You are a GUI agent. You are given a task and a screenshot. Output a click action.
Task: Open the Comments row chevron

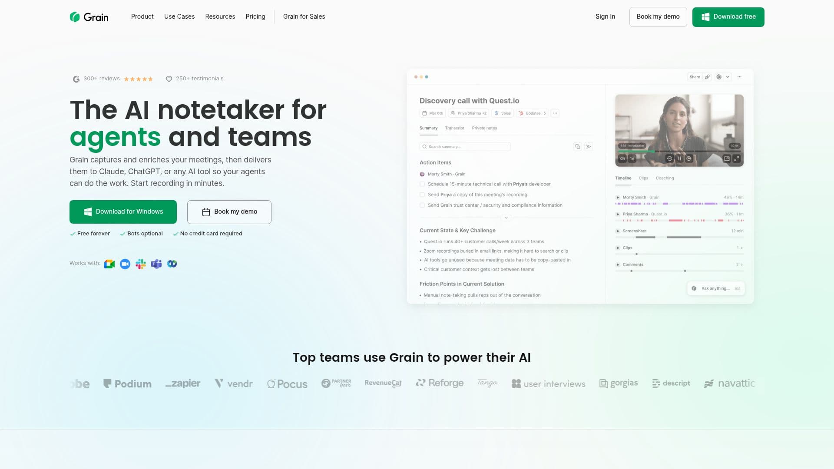click(x=741, y=264)
